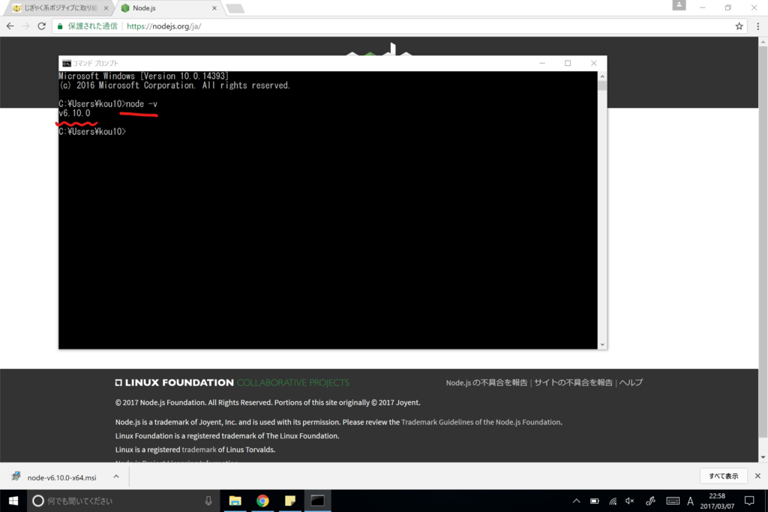Click the secure connection padlock icon

pos(60,26)
